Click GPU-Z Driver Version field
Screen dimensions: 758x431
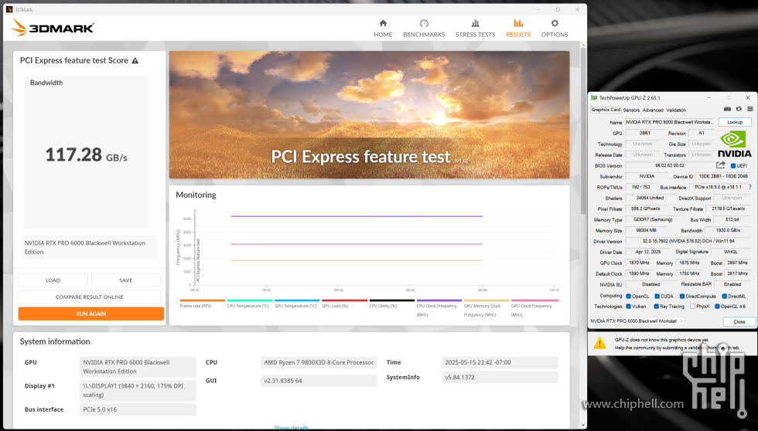click(688, 241)
